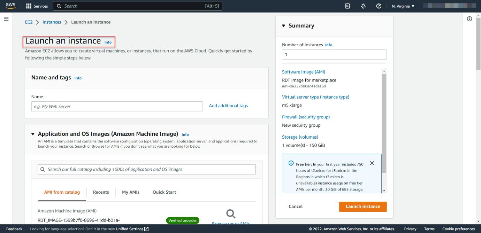Click the Number of instances field
This screenshot has height=233, width=481.
334,54
